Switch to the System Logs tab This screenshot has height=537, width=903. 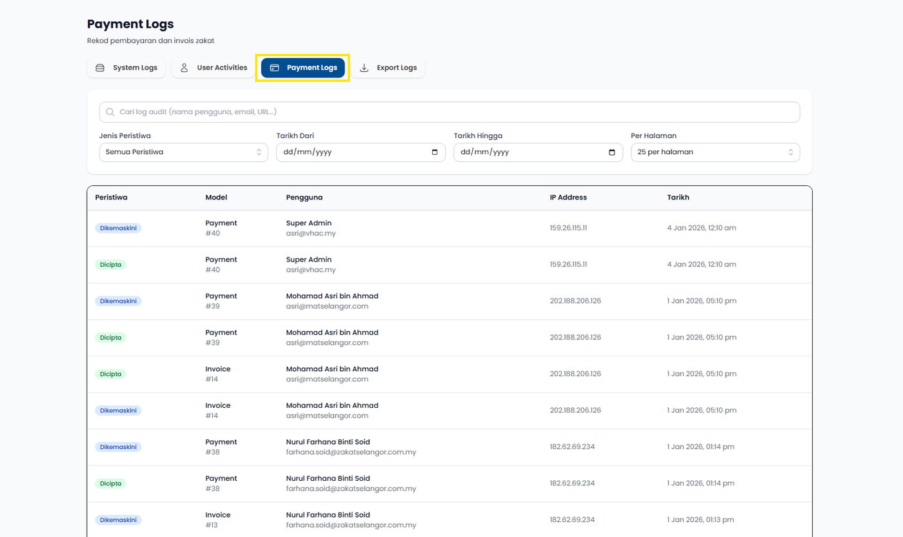[x=127, y=68]
